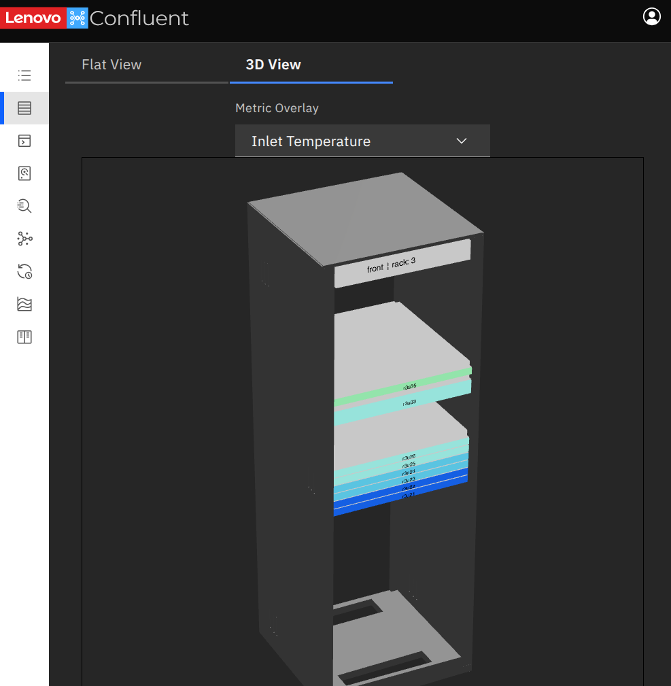Select the 3D View tab
671x686 pixels.
tap(273, 65)
